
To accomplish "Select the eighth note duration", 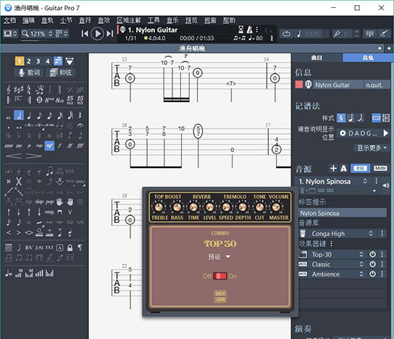I will click(x=39, y=115).
